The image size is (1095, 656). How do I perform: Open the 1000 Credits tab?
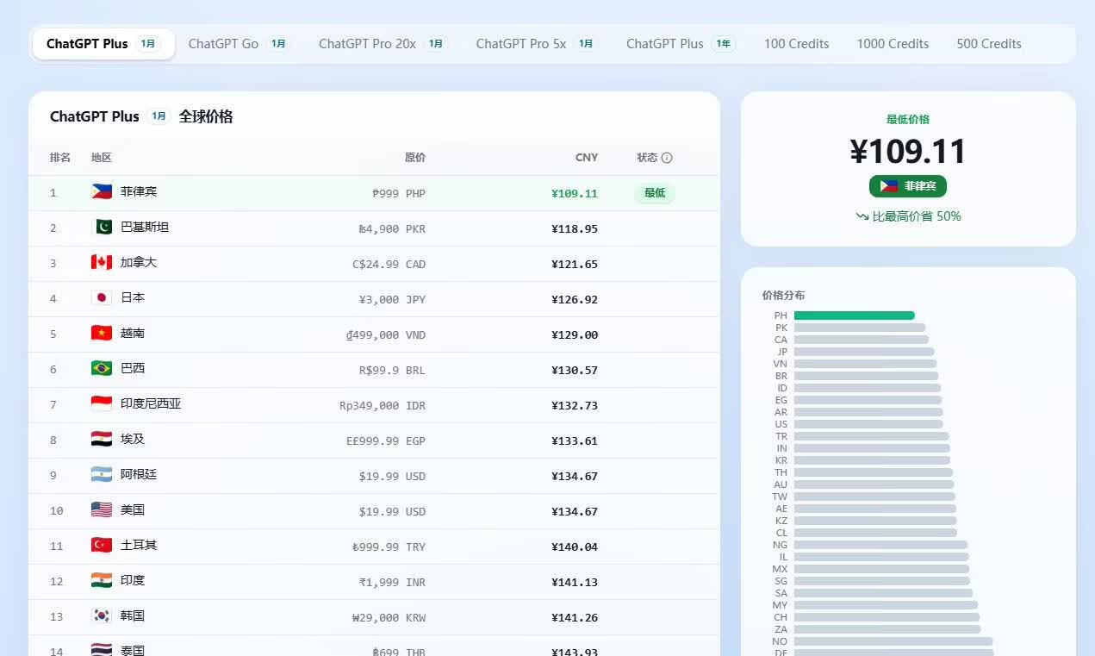click(x=893, y=44)
